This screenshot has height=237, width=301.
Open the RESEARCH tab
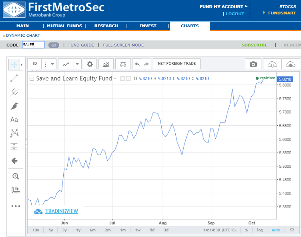point(106,26)
